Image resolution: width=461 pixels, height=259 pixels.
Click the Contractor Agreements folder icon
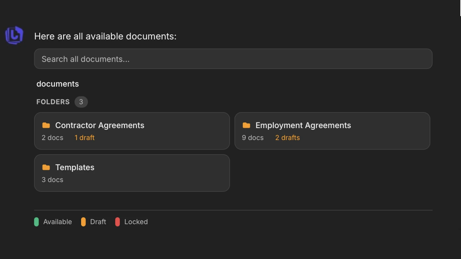[x=46, y=125]
